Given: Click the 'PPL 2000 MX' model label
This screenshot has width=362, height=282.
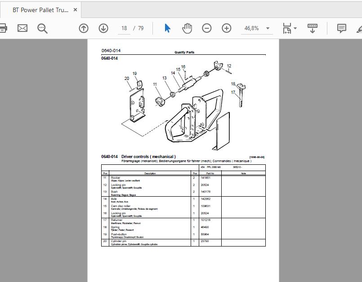Looking at the screenshot, I should [214, 167].
